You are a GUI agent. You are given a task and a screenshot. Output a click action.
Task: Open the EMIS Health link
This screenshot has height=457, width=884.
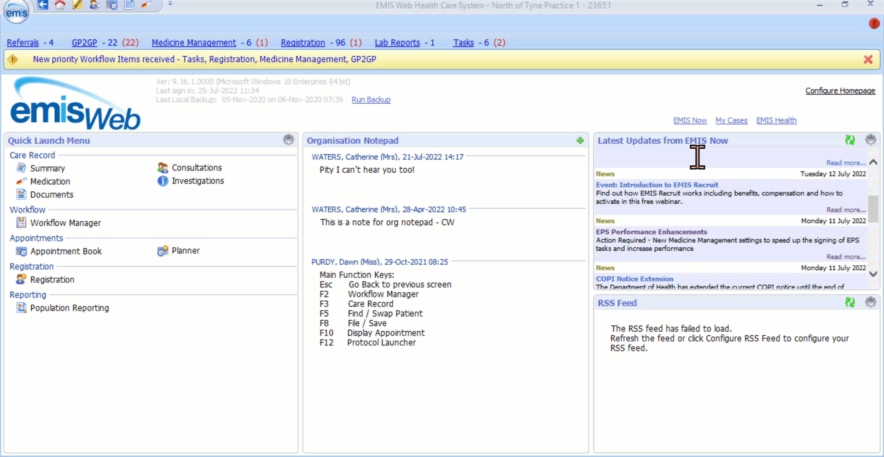[776, 120]
